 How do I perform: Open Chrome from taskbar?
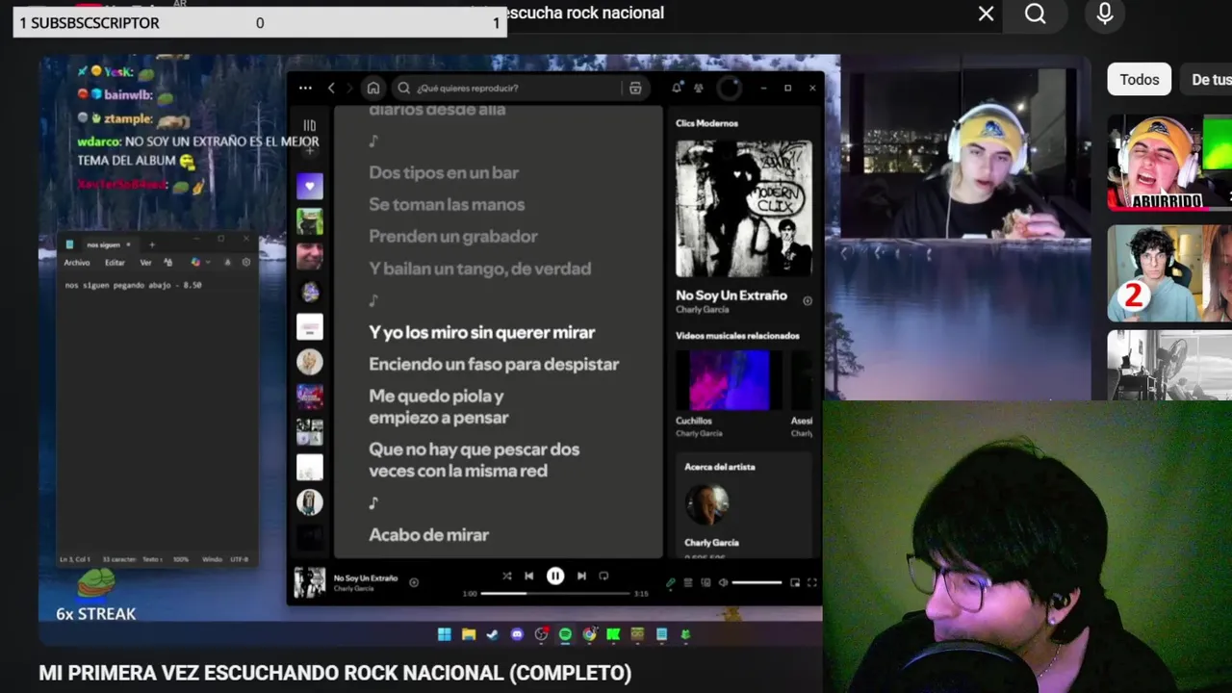[589, 634]
